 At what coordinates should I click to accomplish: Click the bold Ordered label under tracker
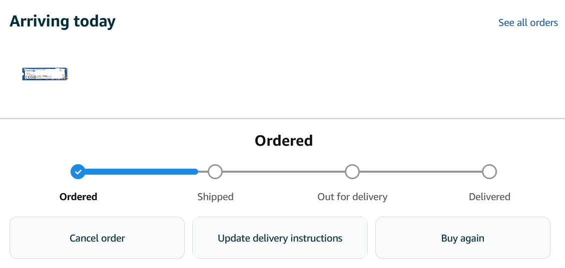(x=78, y=197)
